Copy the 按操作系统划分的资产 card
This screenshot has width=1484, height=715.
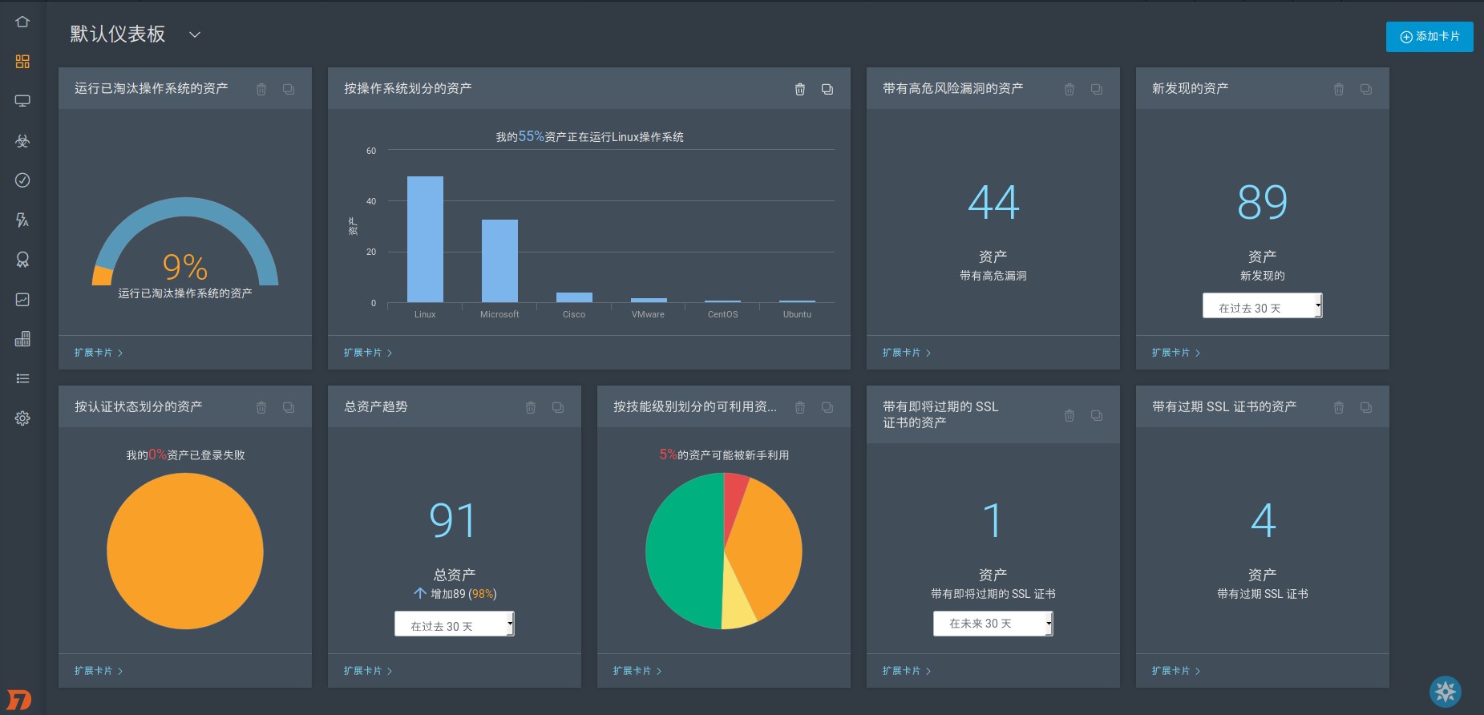tap(827, 89)
